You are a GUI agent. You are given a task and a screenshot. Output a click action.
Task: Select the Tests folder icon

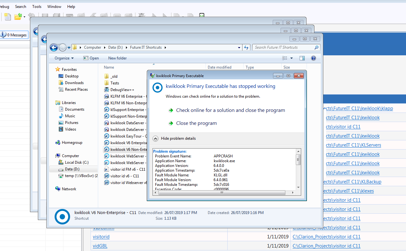[107, 83]
